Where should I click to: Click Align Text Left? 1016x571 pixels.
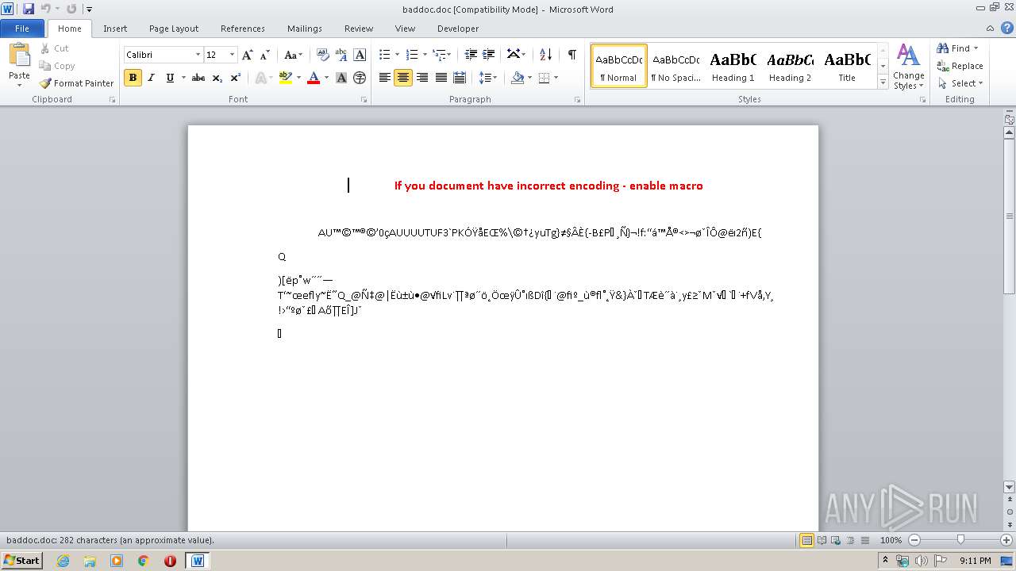(385, 78)
